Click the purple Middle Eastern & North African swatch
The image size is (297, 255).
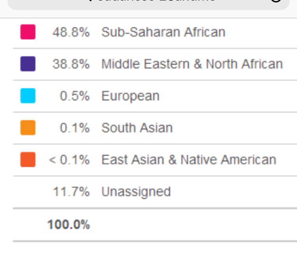[28, 64]
